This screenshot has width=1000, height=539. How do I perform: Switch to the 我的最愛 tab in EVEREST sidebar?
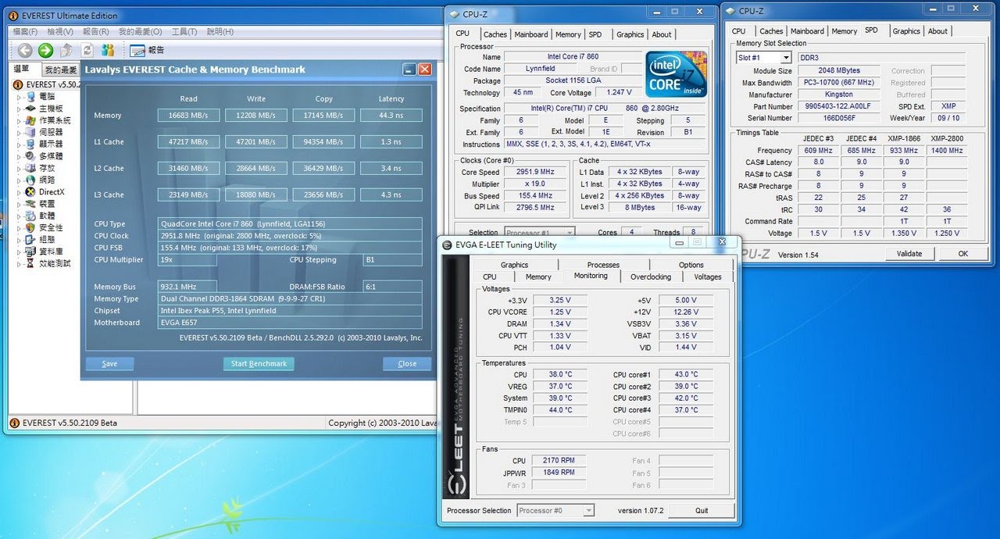pyautogui.click(x=60, y=70)
